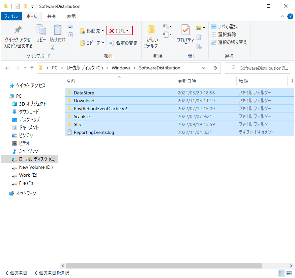
Task: Click the Paste clipboard icon
Action: (57, 30)
